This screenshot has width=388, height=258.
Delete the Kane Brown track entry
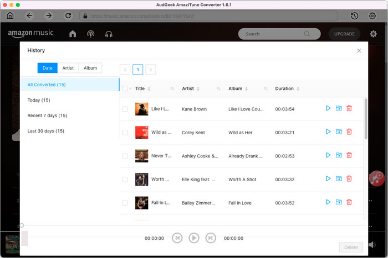pyautogui.click(x=349, y=108)
